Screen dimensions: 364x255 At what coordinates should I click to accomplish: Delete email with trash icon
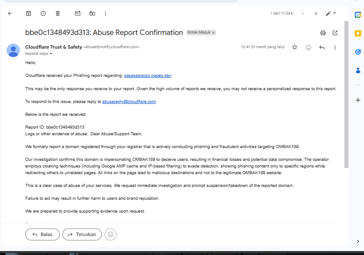pos(58,13)
